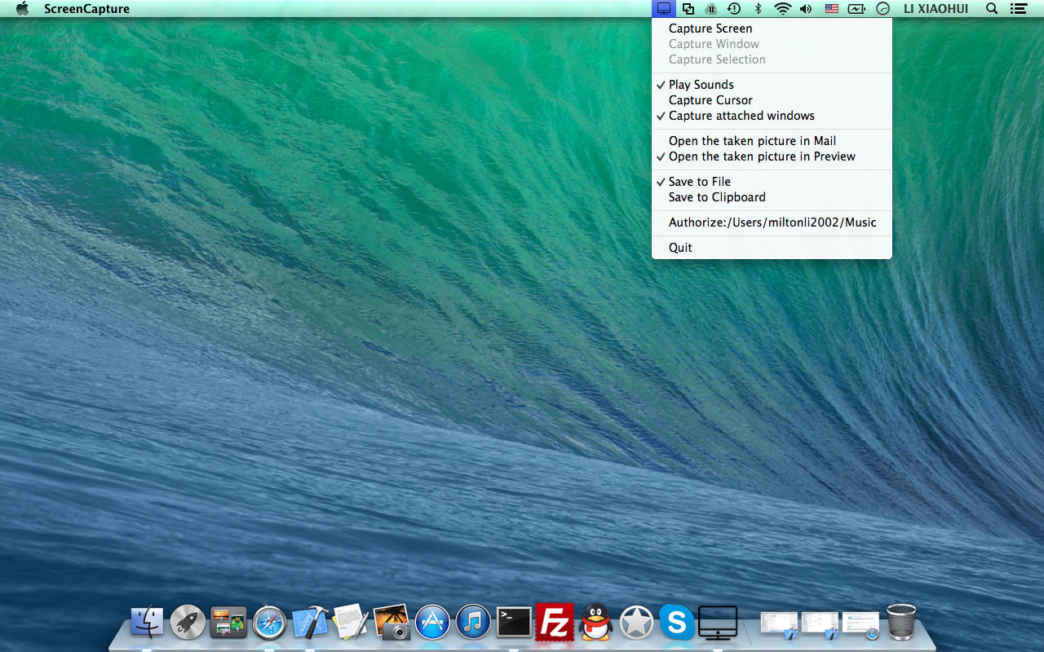Launch the QQ penguin app in Dock
Viewport: 1044px width, 652px height.
[595, 623]
